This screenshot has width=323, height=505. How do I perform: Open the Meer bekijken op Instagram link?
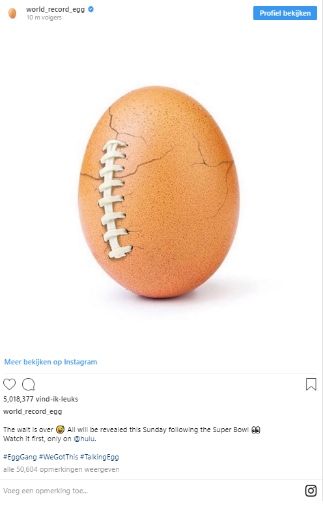(x=51, y=362)
